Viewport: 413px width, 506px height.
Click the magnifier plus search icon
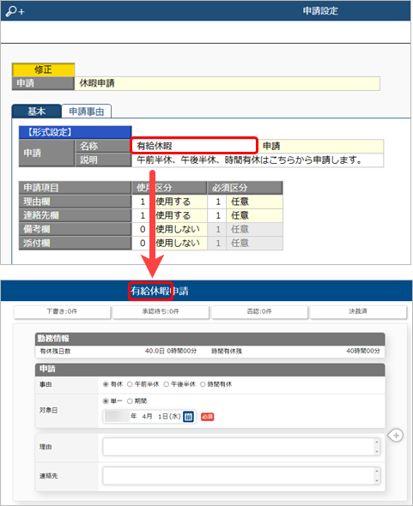[x=15, y=11]
